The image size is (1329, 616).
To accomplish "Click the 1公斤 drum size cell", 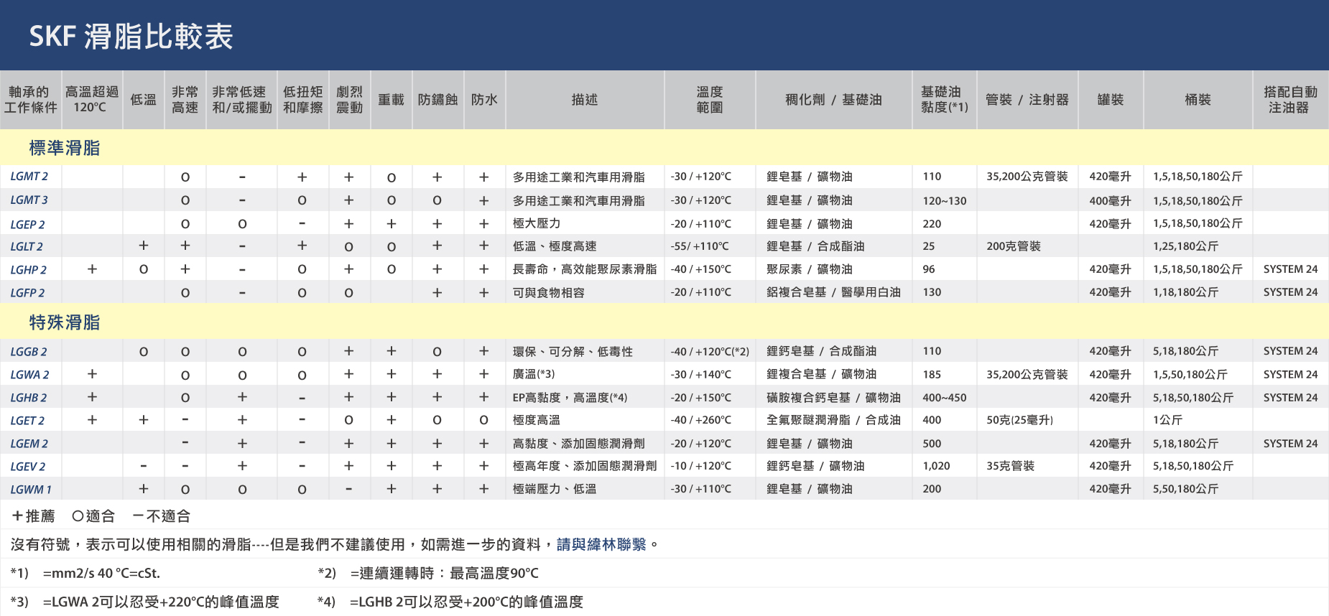I will pyautogui.click(x=1168, y=420).
